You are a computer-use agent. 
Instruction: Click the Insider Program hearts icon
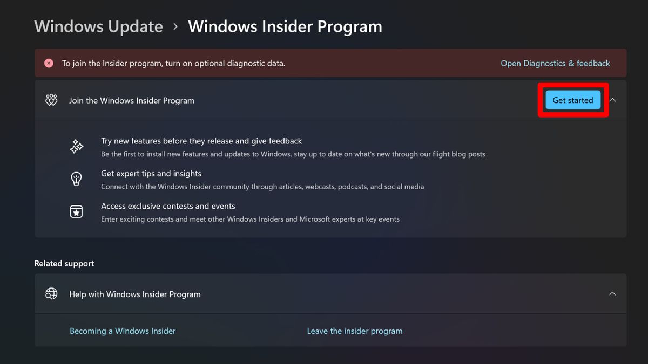pos(51,100)
